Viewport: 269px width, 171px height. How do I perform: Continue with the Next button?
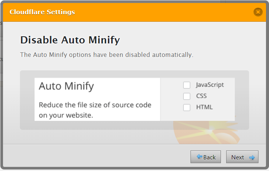242,157
